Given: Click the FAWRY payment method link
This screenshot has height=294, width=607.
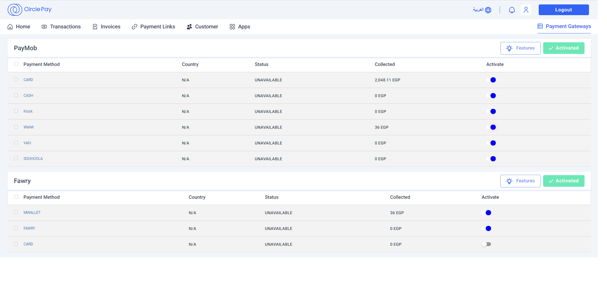Looking at the screenshot, I should [x=29, y=228].
